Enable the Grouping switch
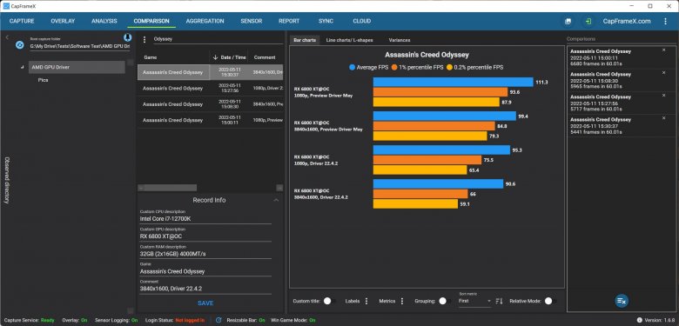The height and width of the screenshot is (326, 679). (x=443, y=301)
